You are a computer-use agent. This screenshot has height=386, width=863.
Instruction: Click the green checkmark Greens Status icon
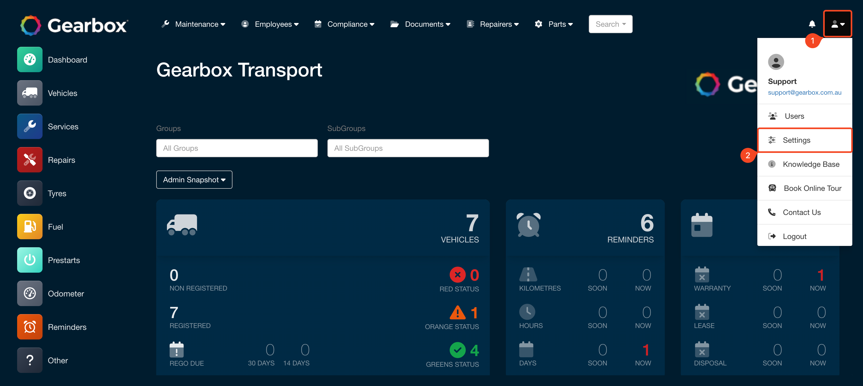tap(457, 350)
